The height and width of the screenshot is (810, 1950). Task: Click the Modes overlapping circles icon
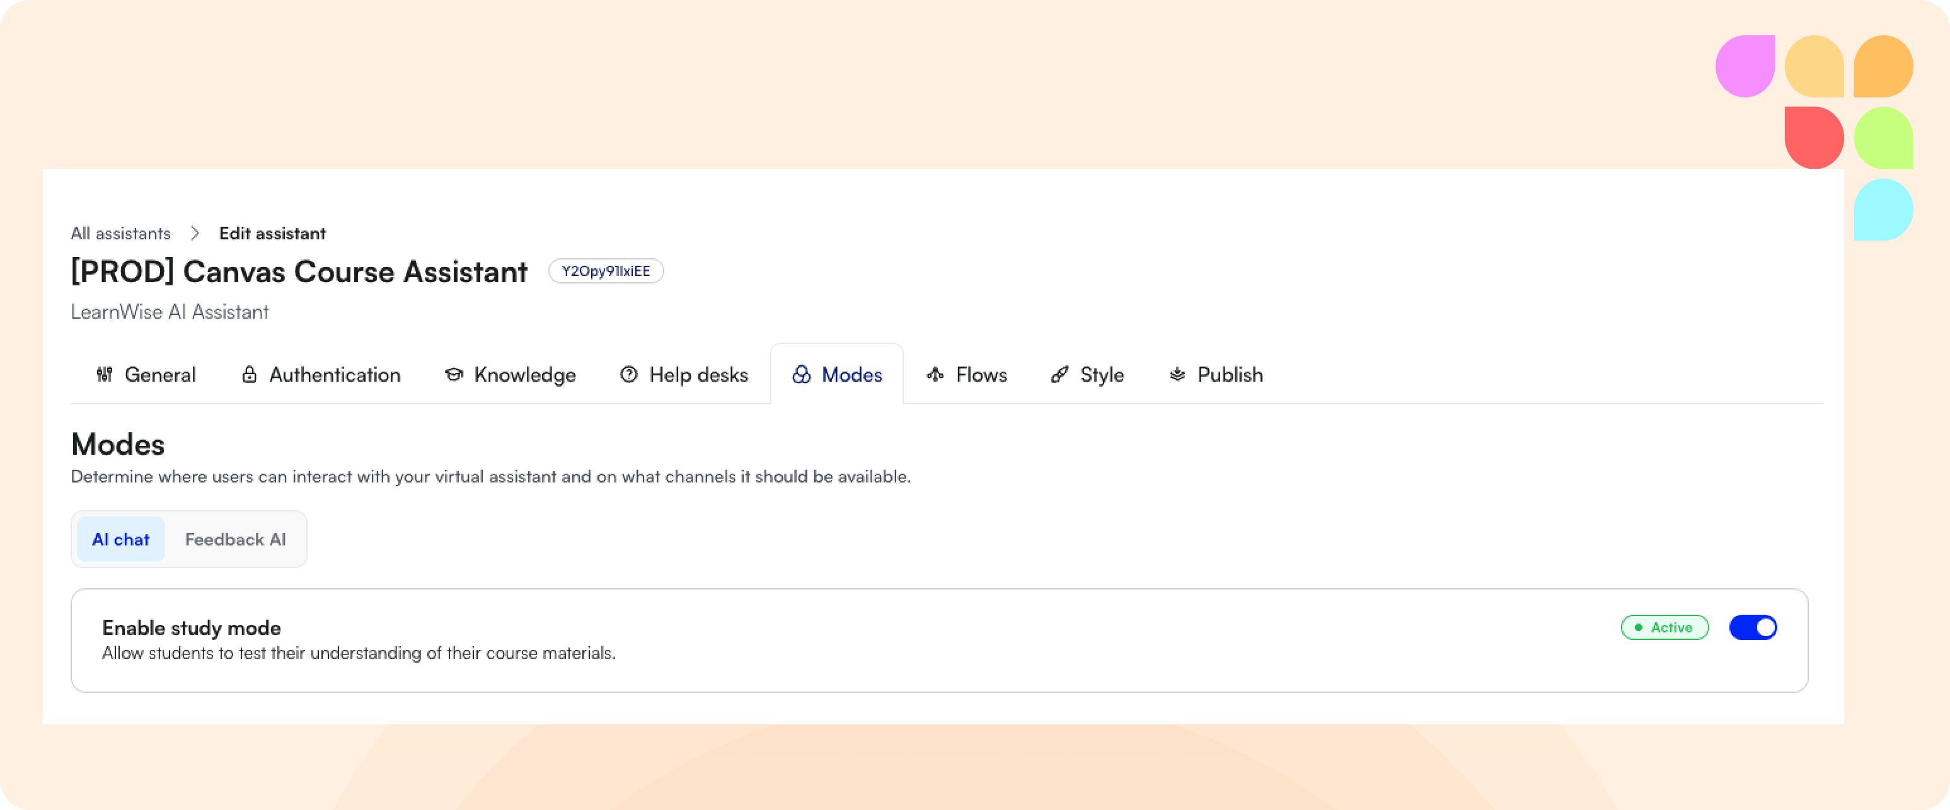point(801,374)
